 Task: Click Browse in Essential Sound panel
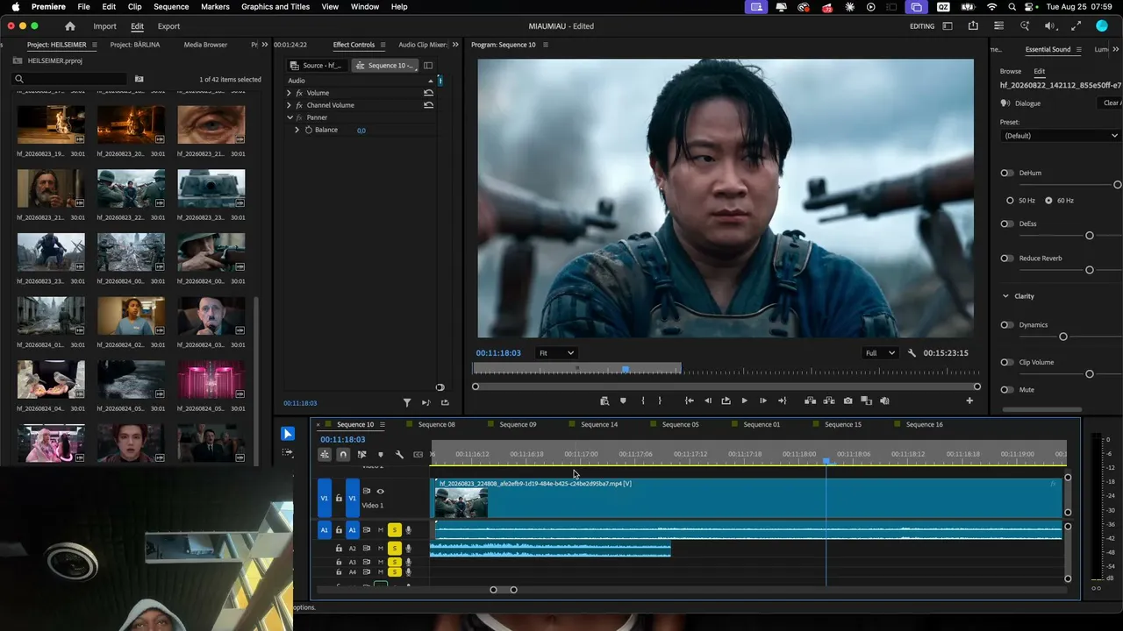(1011, 72)
